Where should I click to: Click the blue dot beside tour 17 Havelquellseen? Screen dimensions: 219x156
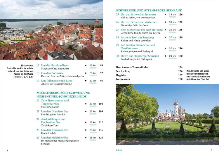(86, 65)
